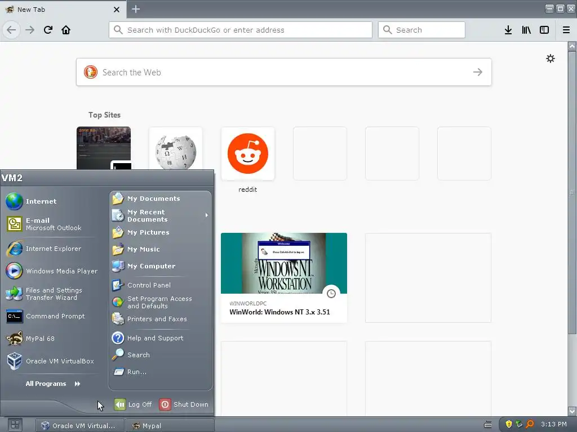
Task: Open Search from Start menu
Action: point(161,355)
